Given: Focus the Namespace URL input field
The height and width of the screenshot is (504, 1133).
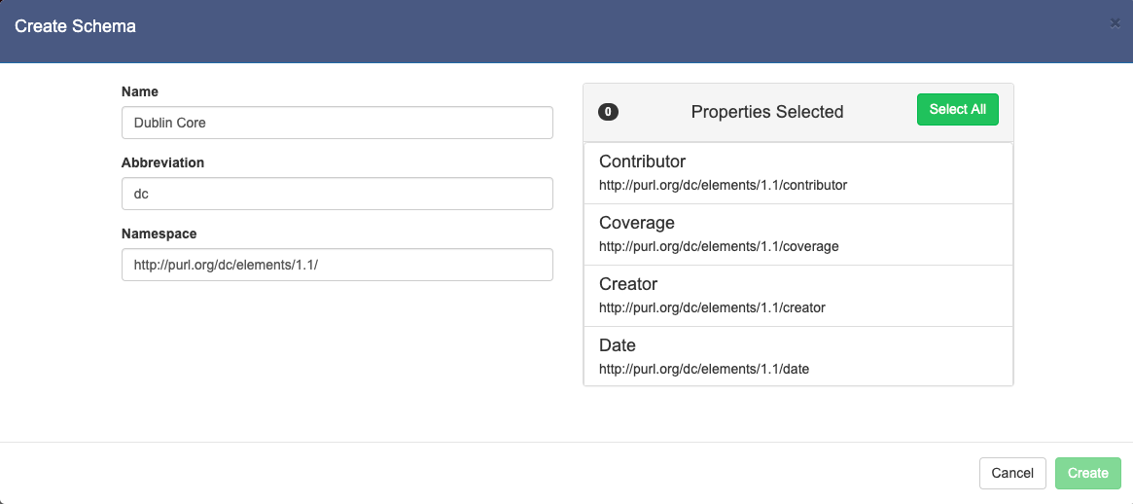Looking at the screenshot, I should pos(336,265).
